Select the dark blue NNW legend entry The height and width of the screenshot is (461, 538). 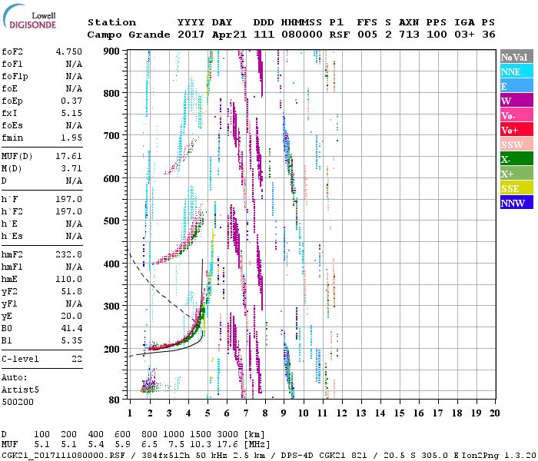[x=514, y=203]
